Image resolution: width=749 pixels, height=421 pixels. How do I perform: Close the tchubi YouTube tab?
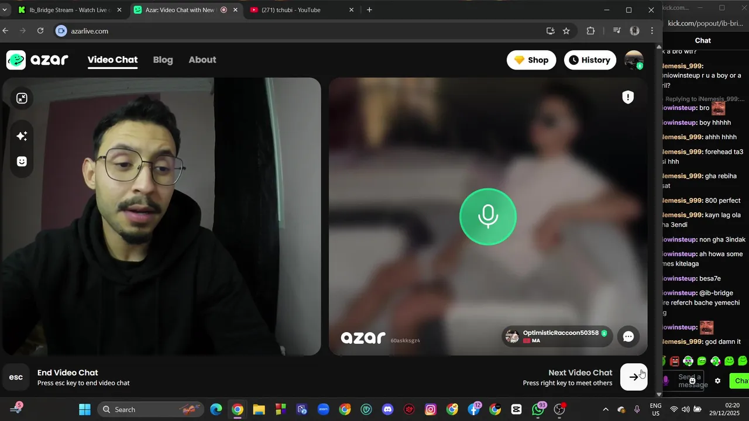click(x=352, y=10)
